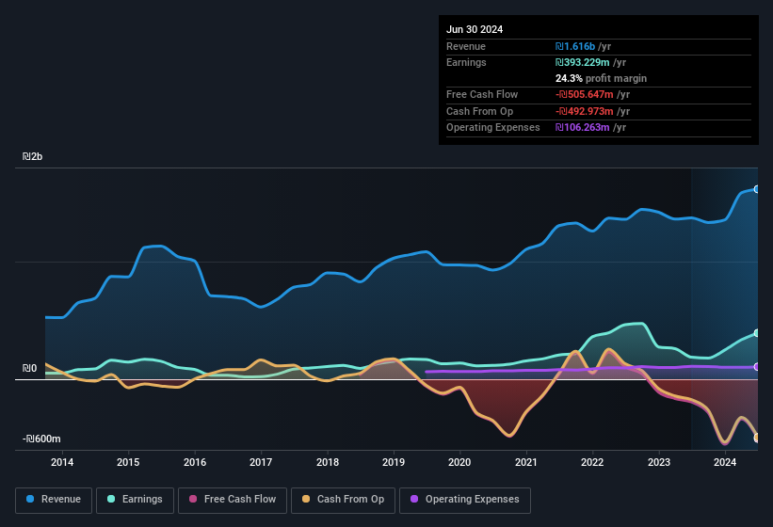
Task: Click the ₪393.229m earnings value
Action: [x=583, y=62]
